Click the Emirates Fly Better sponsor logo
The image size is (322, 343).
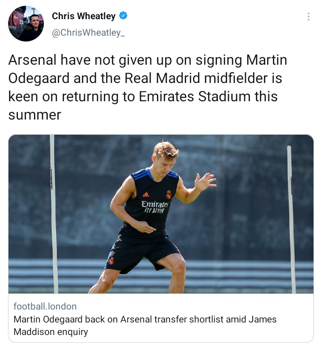pyautogui.click(x=155, y=207)
